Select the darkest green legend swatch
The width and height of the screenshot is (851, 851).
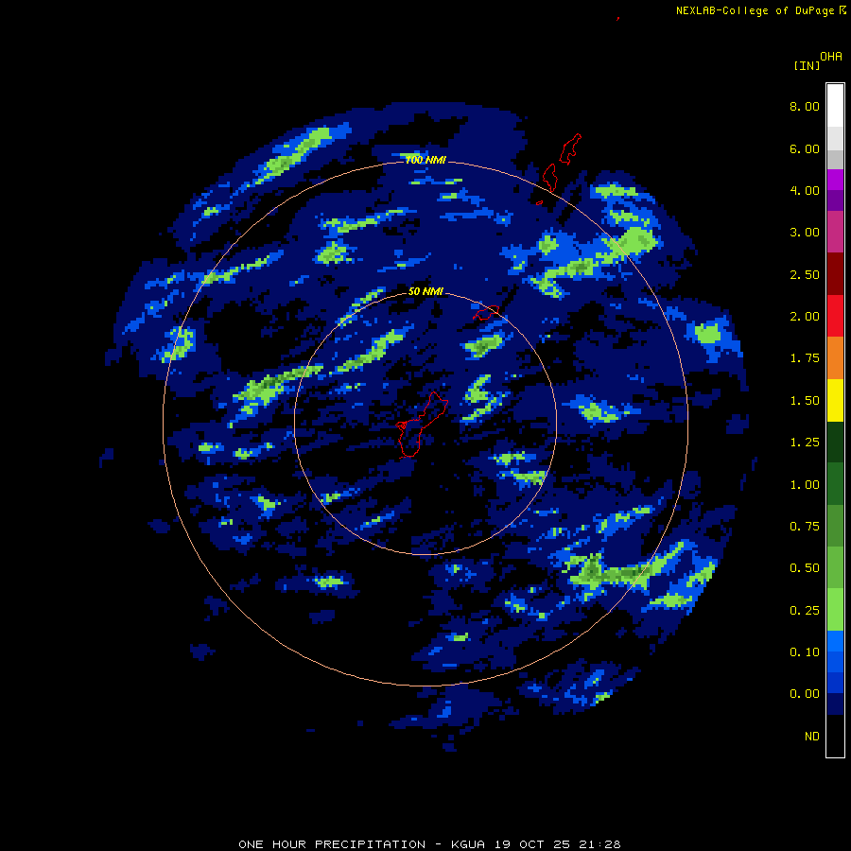[x=835, y=442]
